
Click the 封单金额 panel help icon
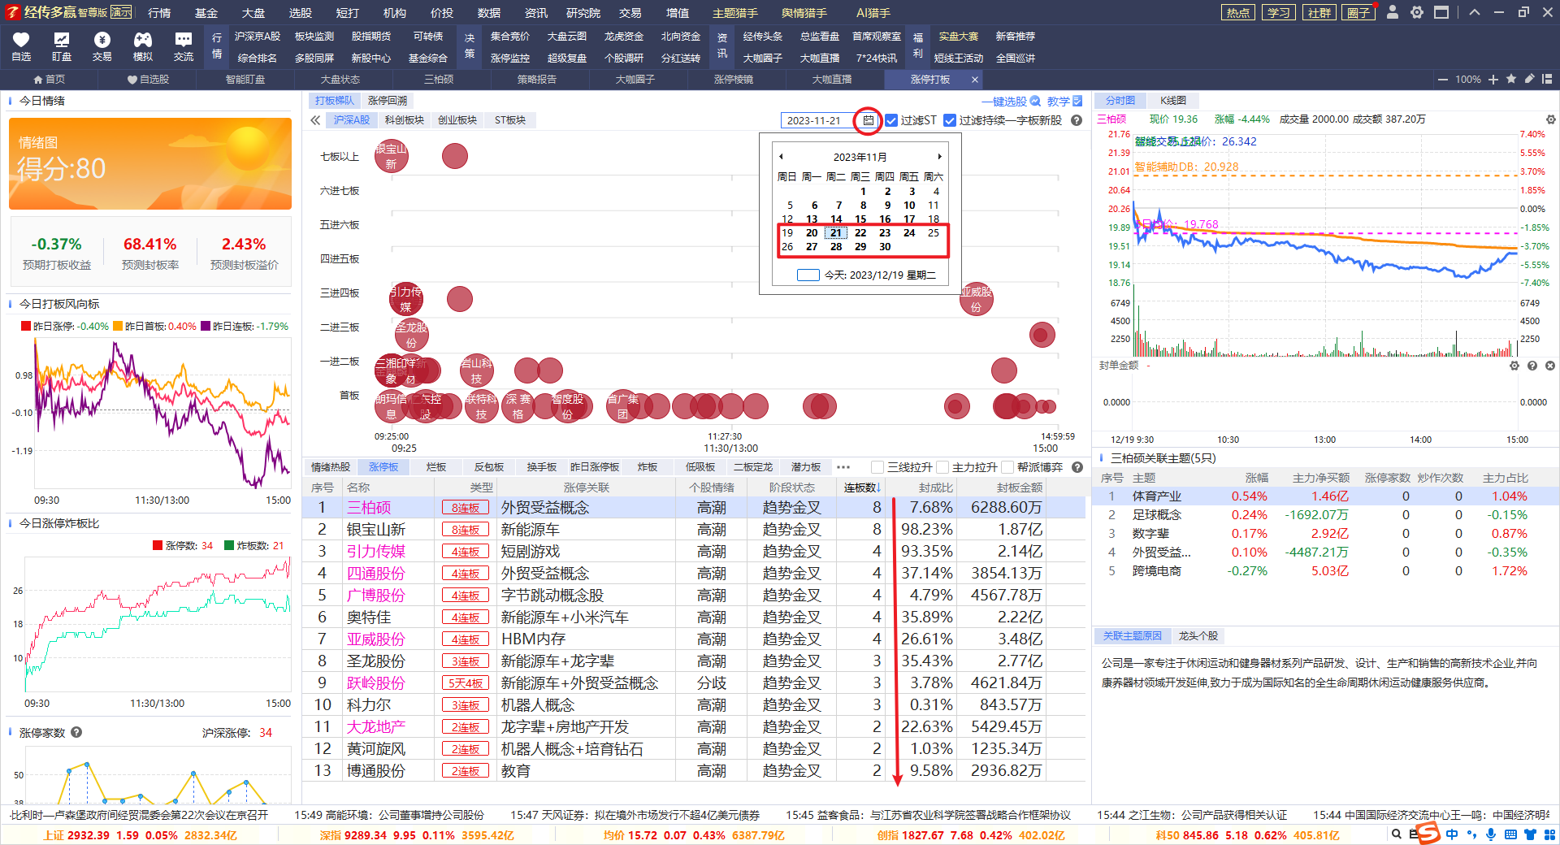click(x=1532, y=366)
